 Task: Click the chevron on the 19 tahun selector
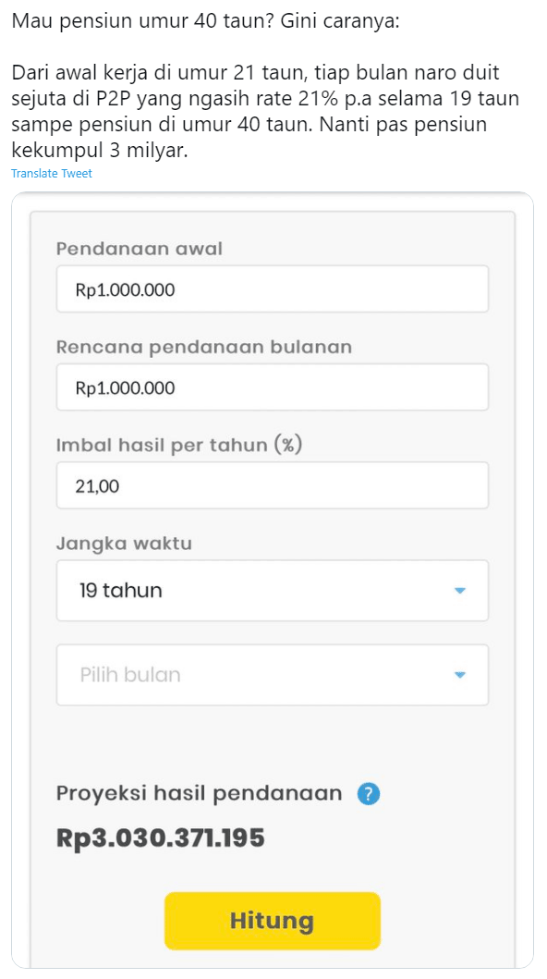pyautogui.click(x=459, y=590)
